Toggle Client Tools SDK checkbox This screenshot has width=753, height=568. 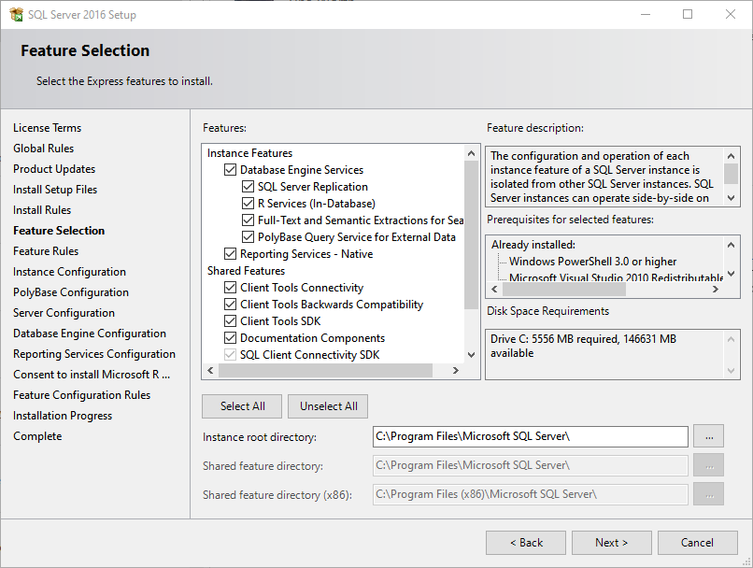coord(231,321)
